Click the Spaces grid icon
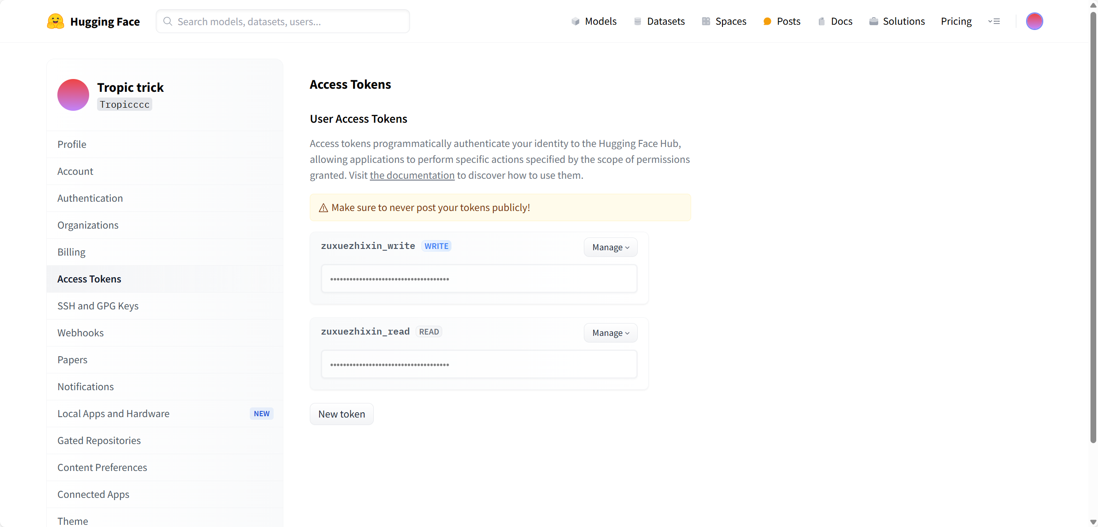This screenshot has height=527, width=1098. tap(706, 21)
